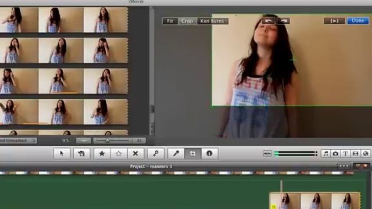Click the three-dots button in project header
This screenshot has height=209, width=372.
pyautogui.click(x=344, y=166)
